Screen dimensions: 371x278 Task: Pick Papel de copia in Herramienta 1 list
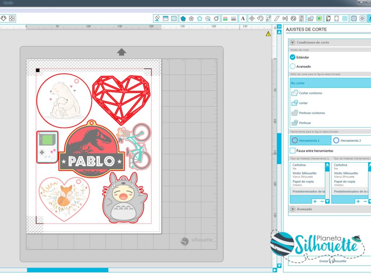(x=308, y=183)
